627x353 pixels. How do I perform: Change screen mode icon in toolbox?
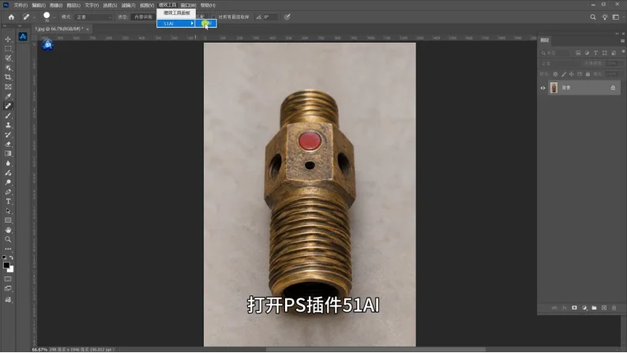tap(8, 288)
